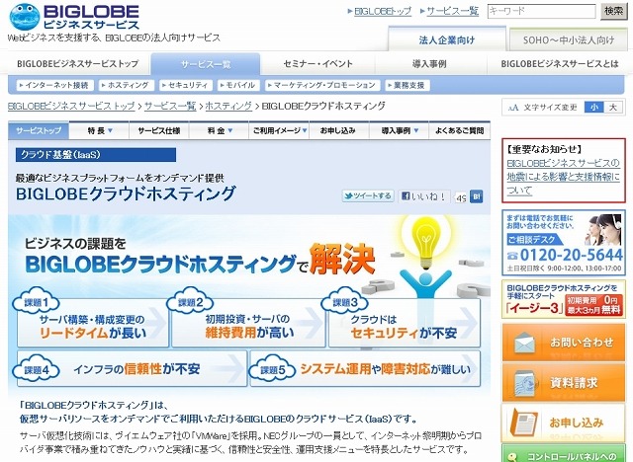633x462 pixels.
Task: Select the サービストップ sub-tab
Action: pyautogui.click(x=39, y=130)
